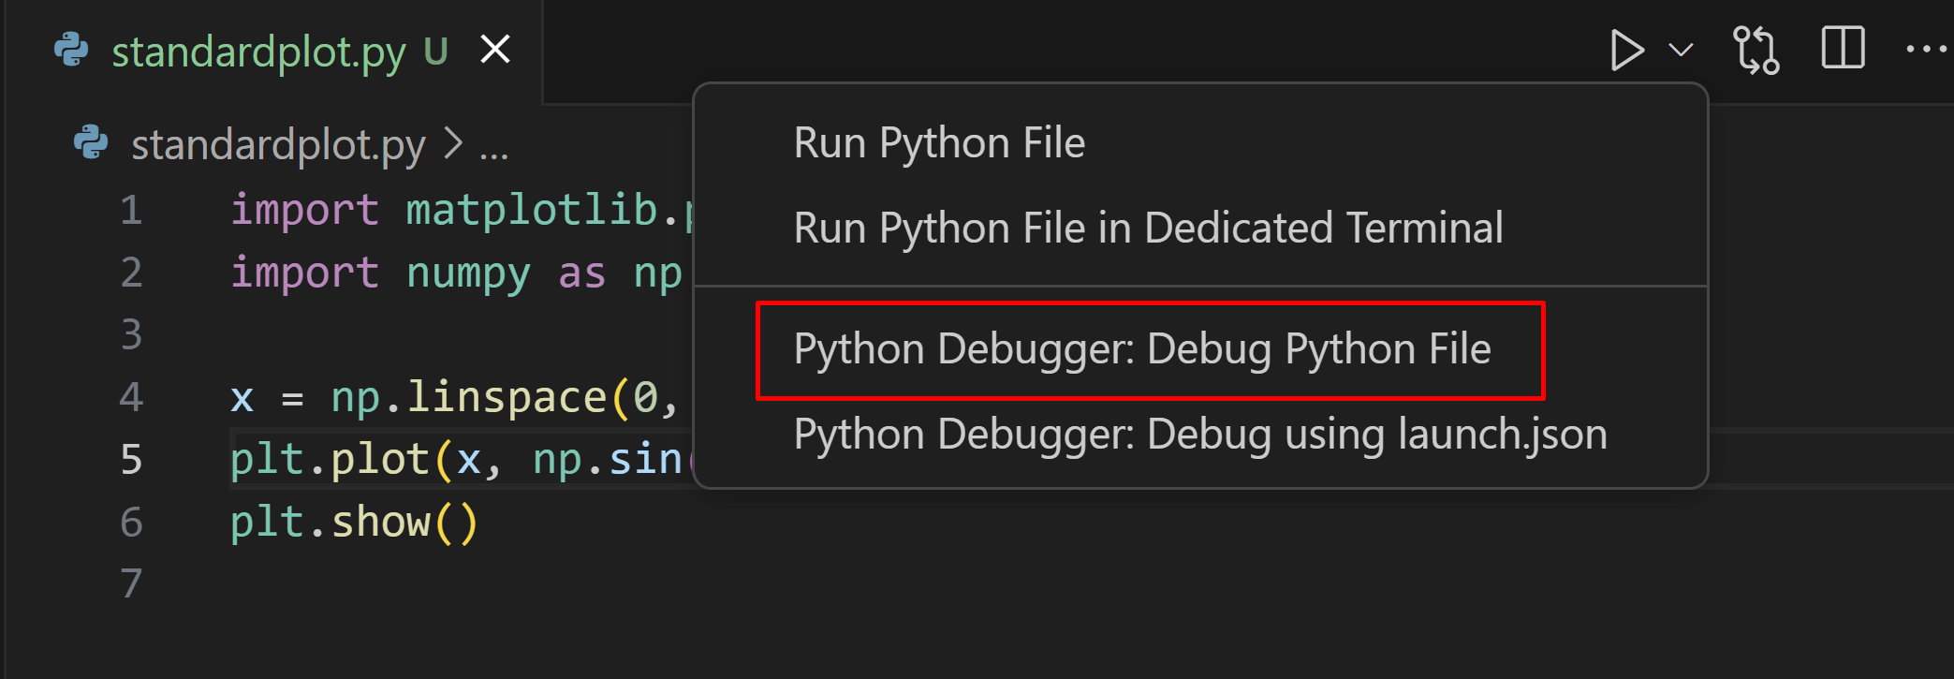Choose Run Python File from the menu
Screen dimensions: 1954x679
point(939,143)
